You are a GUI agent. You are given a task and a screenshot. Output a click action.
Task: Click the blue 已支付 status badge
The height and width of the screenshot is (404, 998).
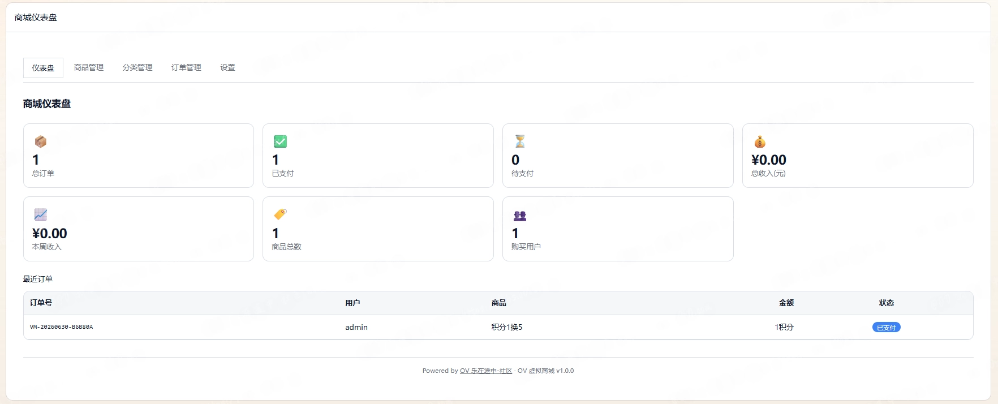(x=886, y=327)
